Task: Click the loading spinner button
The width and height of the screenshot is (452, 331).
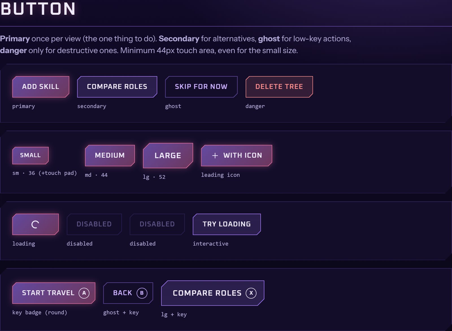Action: coord(36,224)
